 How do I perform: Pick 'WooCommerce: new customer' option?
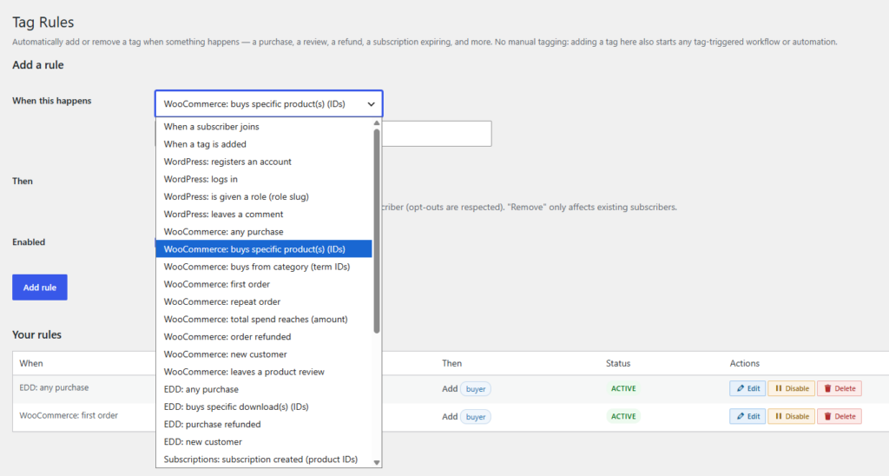pos(264,354)
